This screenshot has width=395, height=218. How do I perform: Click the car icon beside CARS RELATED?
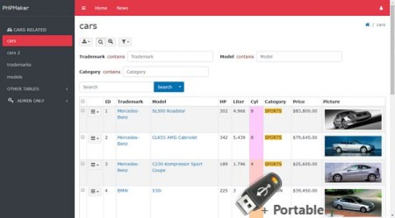coord(9,30)
